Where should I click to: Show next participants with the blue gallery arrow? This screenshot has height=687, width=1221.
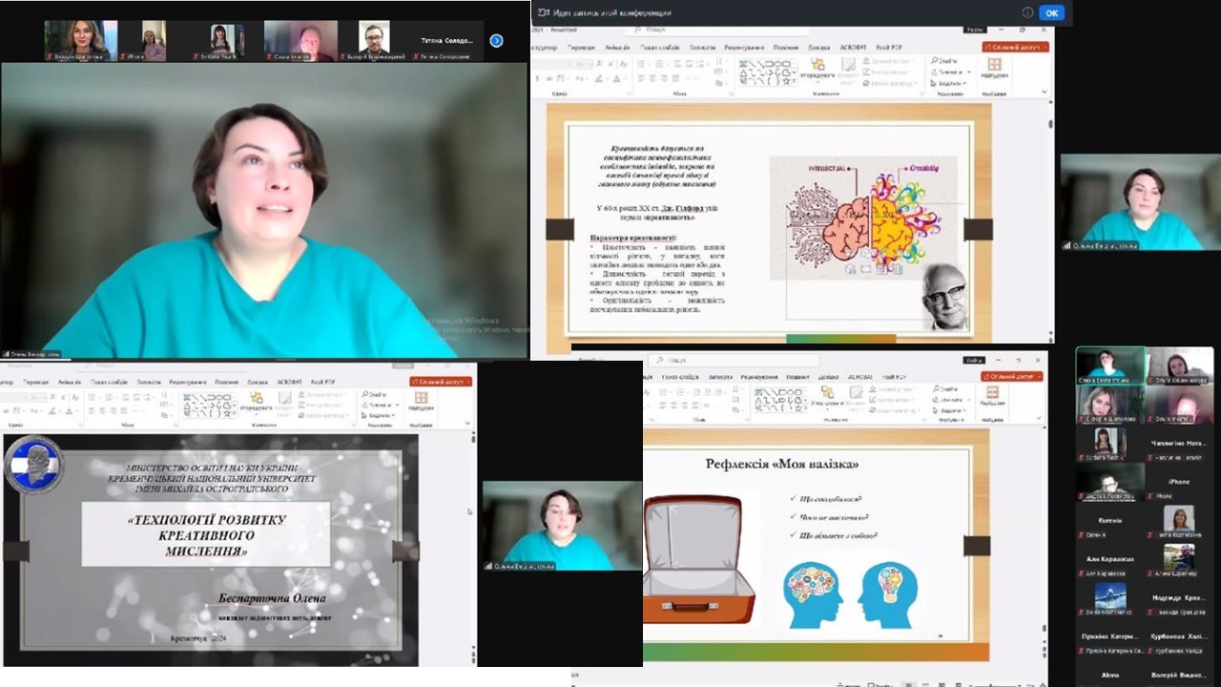point(496,40)
